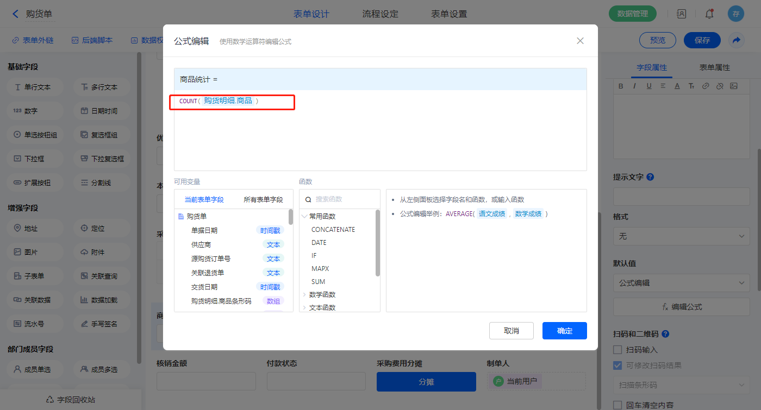The width and height of the screenshot is (761, 410).
Task: Click the back arrow next to 购货单
Action: click(x=15, y=14)
